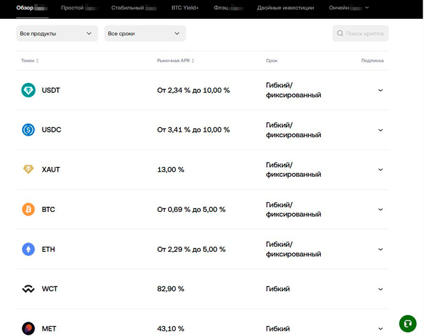Click the От 2,34 % до 10,00 % APR value
Image resolution: width=424 pixels, height=336 pixels.
pyautogui.click(x=193, y=90)
